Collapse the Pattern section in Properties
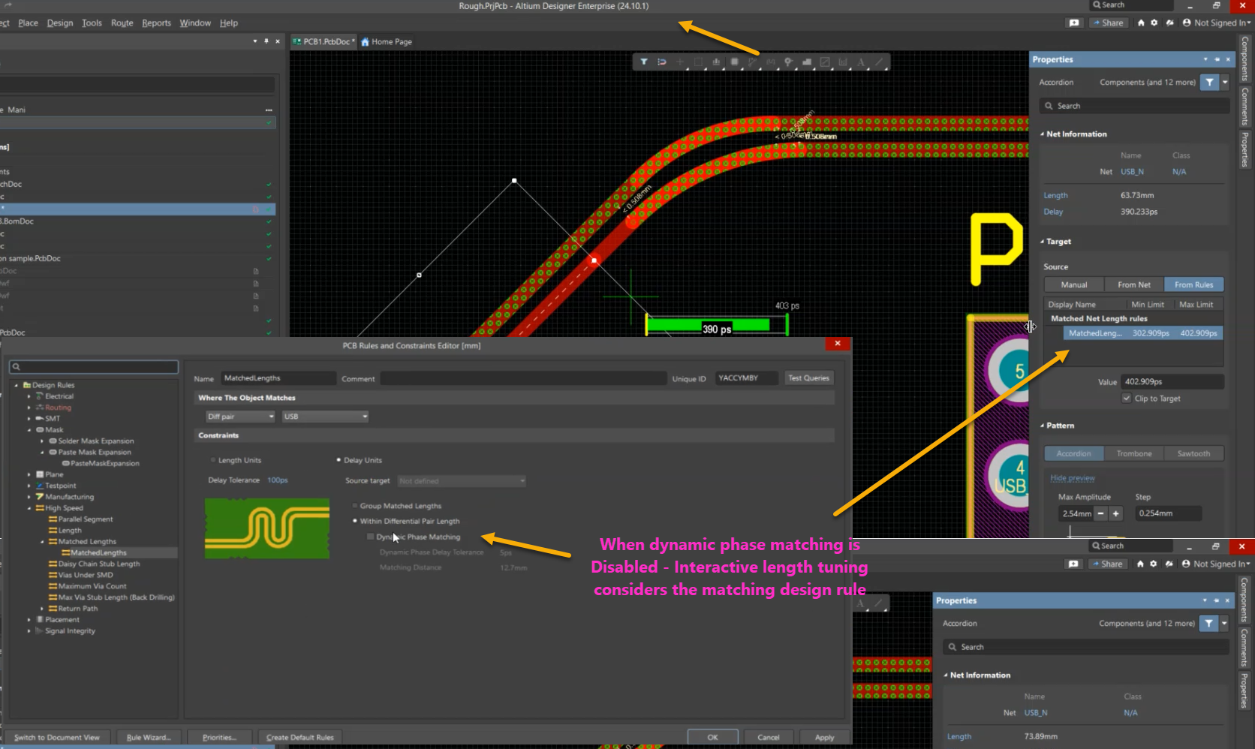1255x749 pixels. click(1043, 426)
